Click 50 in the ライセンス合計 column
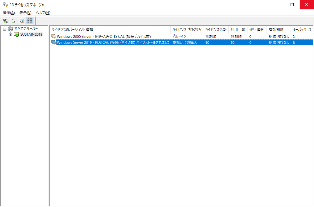This screenshot has height=207, width=314. [x=207, y=43]
